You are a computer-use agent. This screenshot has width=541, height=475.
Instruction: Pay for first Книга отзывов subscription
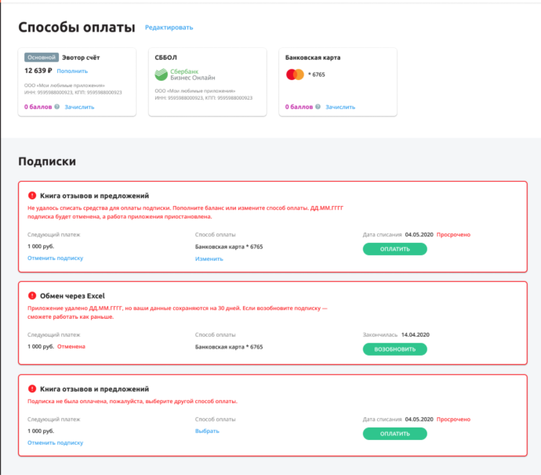[395, 249]
